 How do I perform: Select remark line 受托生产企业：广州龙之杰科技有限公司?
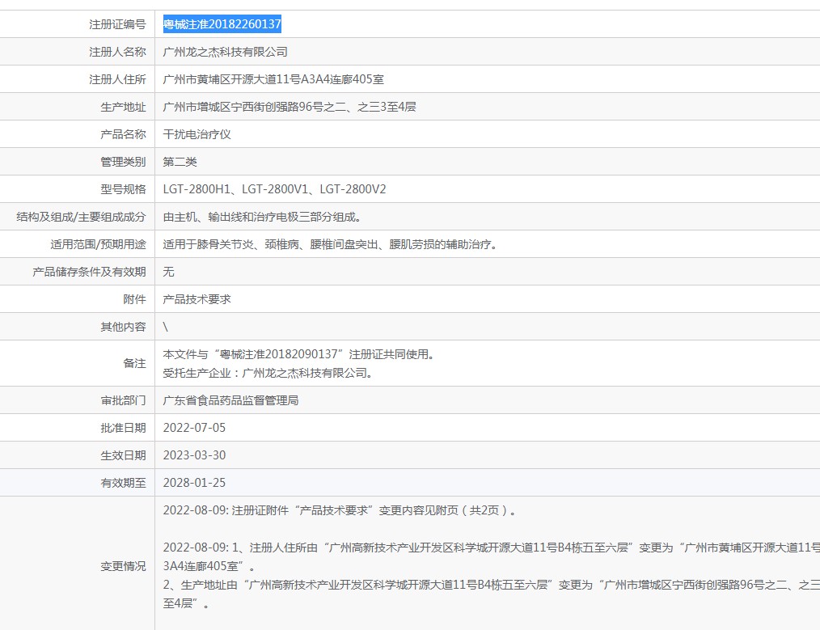coord(265,374)
